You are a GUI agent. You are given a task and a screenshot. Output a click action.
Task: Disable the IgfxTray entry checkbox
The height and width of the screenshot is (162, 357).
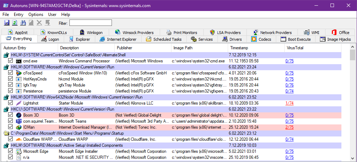(10, 85)
